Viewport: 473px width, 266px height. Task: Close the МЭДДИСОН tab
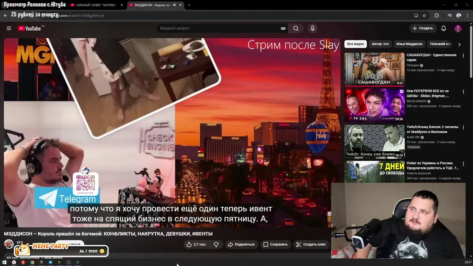180,5
